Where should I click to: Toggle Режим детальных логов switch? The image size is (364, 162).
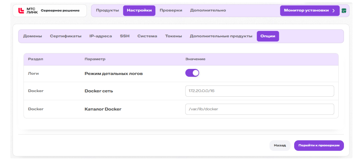pos(192,73)
